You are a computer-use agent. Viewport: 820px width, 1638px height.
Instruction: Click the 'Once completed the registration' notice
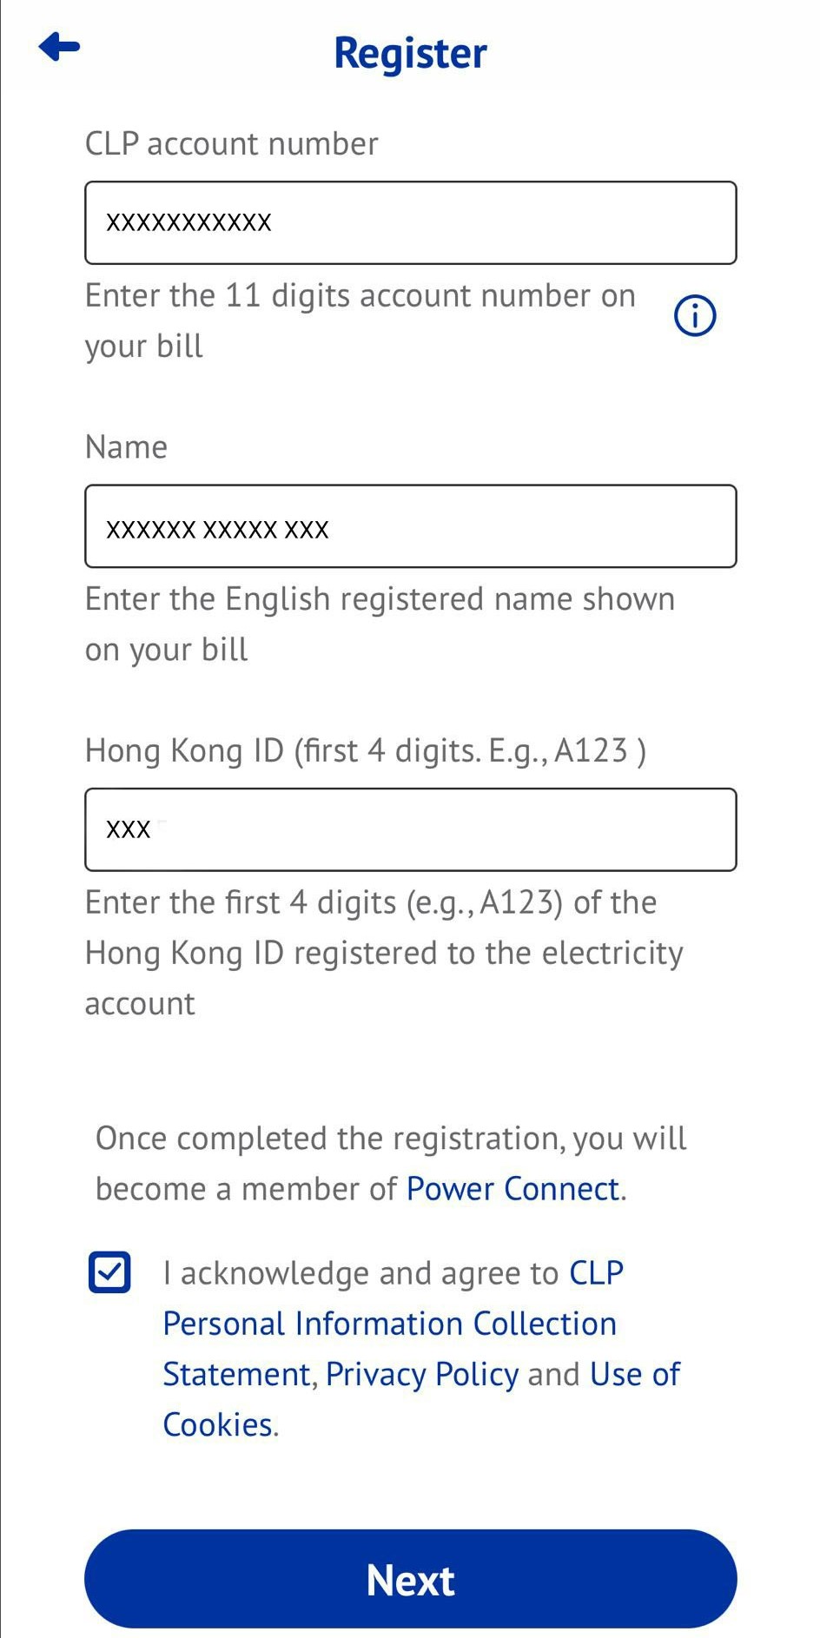[x=391, y=1163]
